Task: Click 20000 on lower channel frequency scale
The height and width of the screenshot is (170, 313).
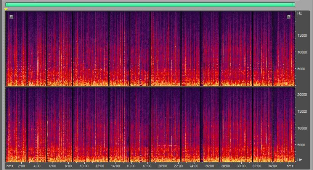Action: pyautogui.click(x=302, y=94)
